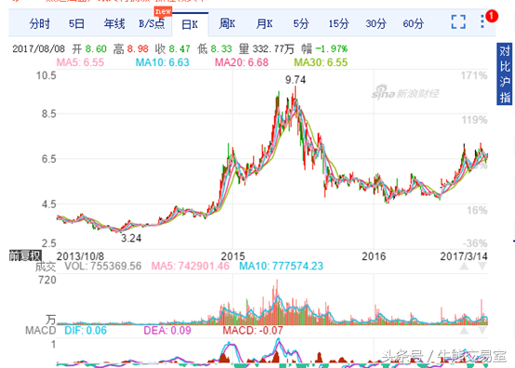The image size is (515, 368).
Task: Show the 15分 minute chart
Action: click(338, 24)
